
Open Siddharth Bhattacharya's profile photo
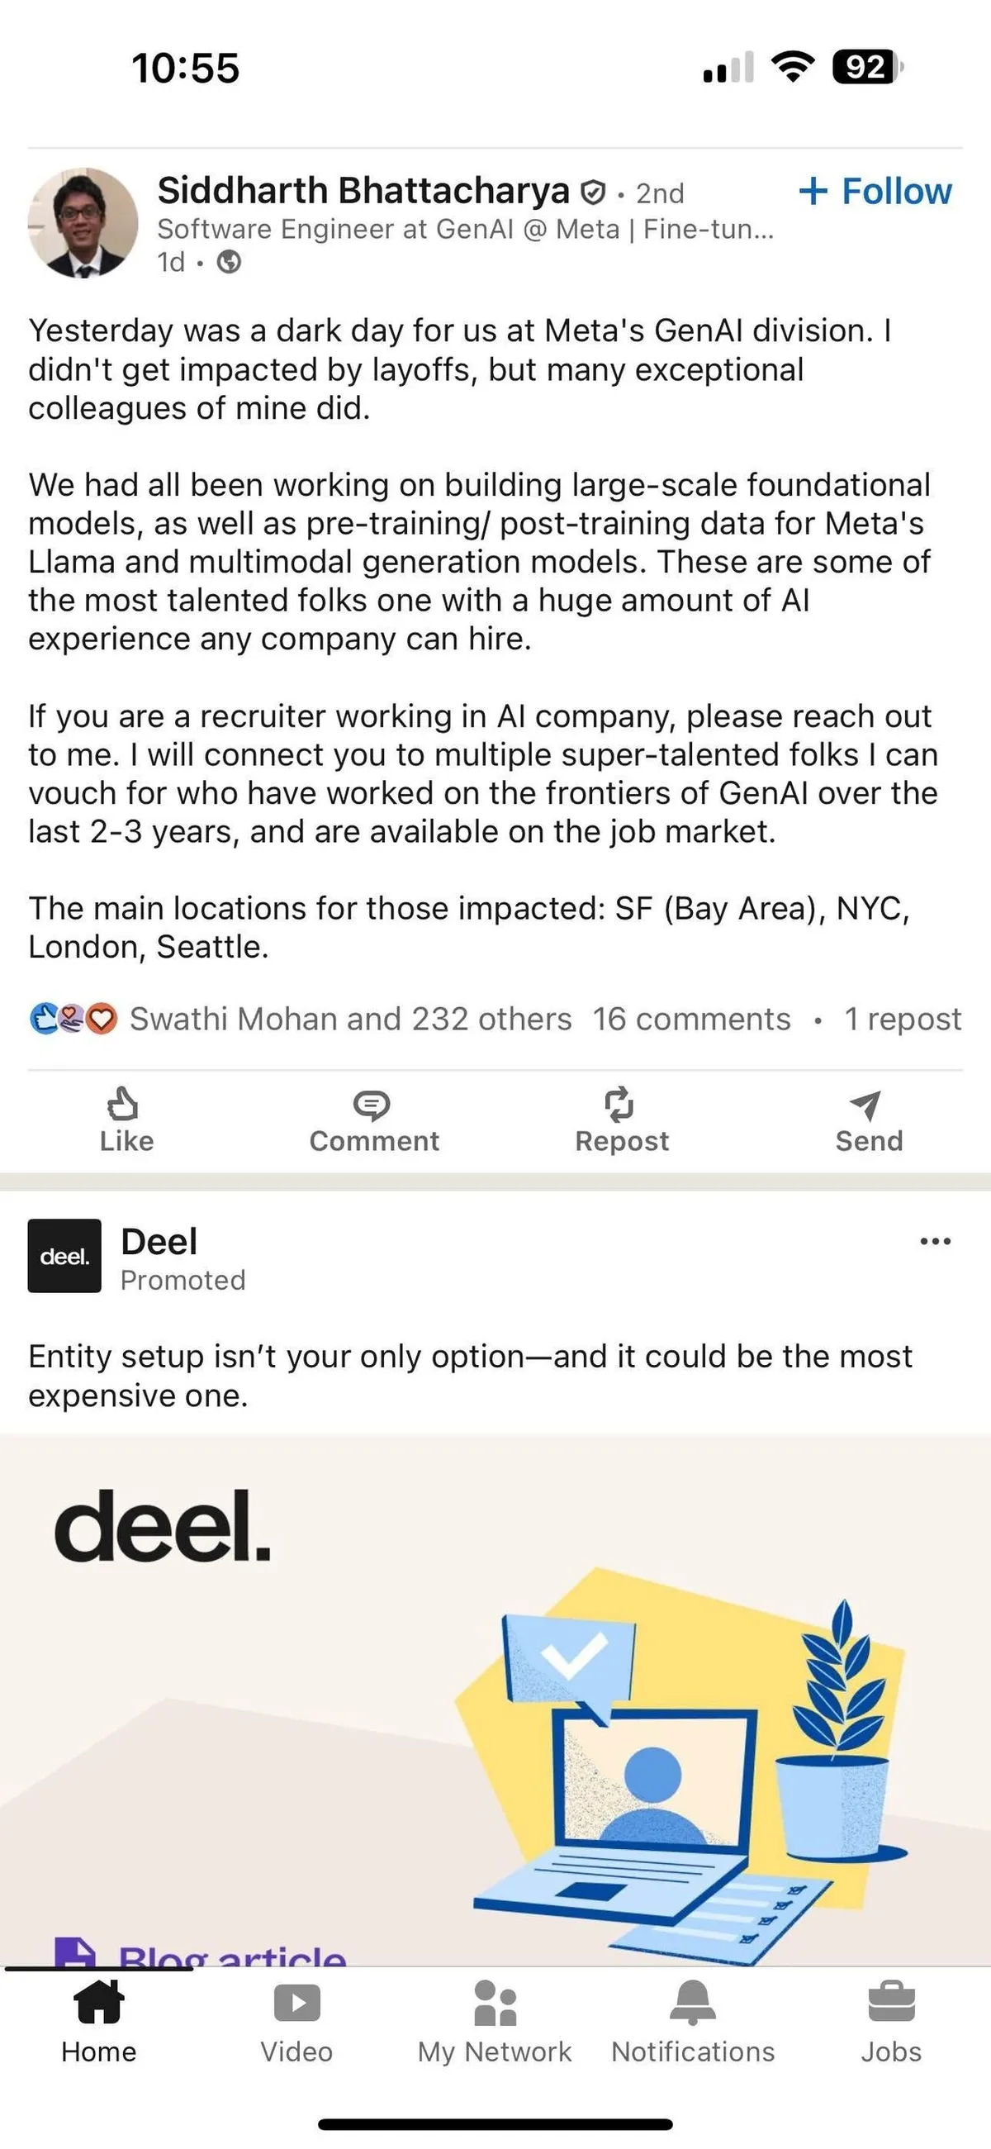[x=83, y=223]
